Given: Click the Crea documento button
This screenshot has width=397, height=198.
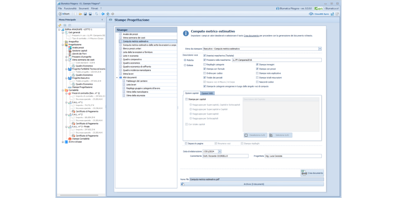Looking at the screenshot, I should (312, 173).
